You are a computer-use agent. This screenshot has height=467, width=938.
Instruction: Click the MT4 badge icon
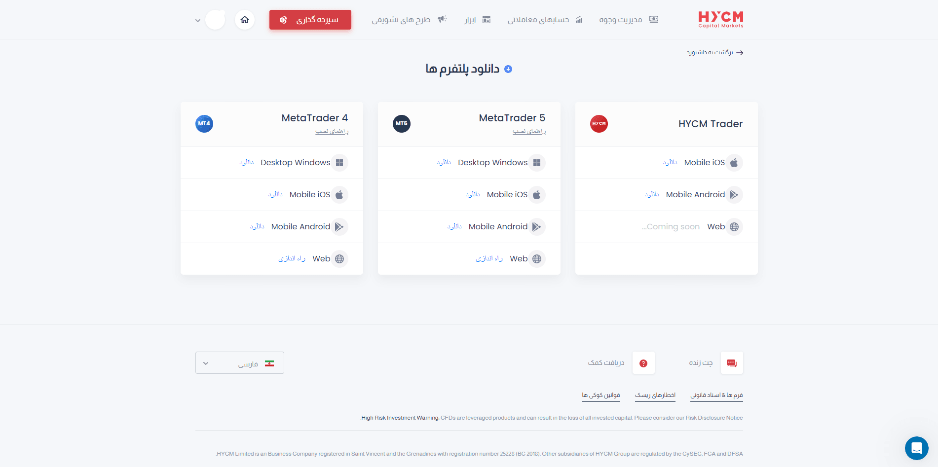click(x=204, y=123)
